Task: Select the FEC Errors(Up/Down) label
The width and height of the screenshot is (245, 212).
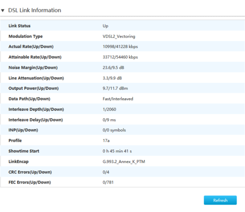Action: point(30,182)
